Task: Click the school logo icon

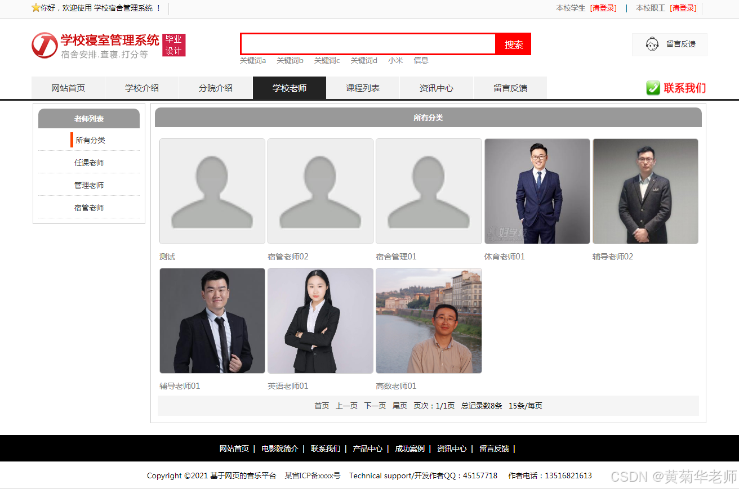Action: pyautogui.click(x=43, y=44)
